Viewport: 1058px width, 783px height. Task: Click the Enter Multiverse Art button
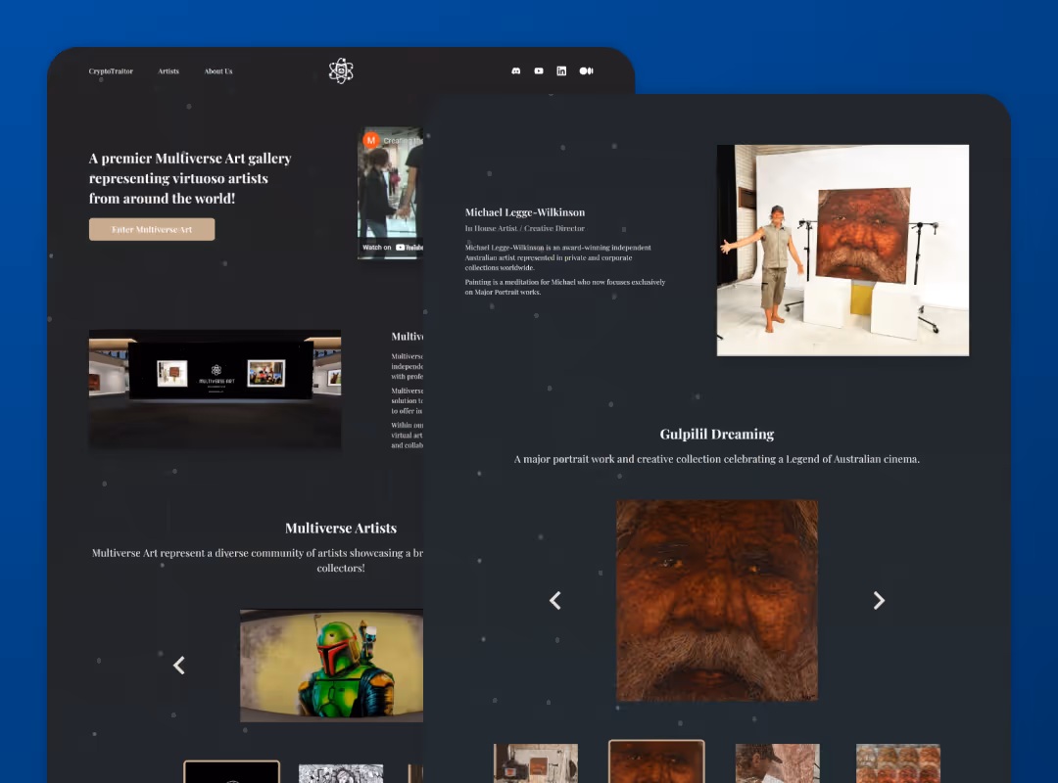coord(152,229)
